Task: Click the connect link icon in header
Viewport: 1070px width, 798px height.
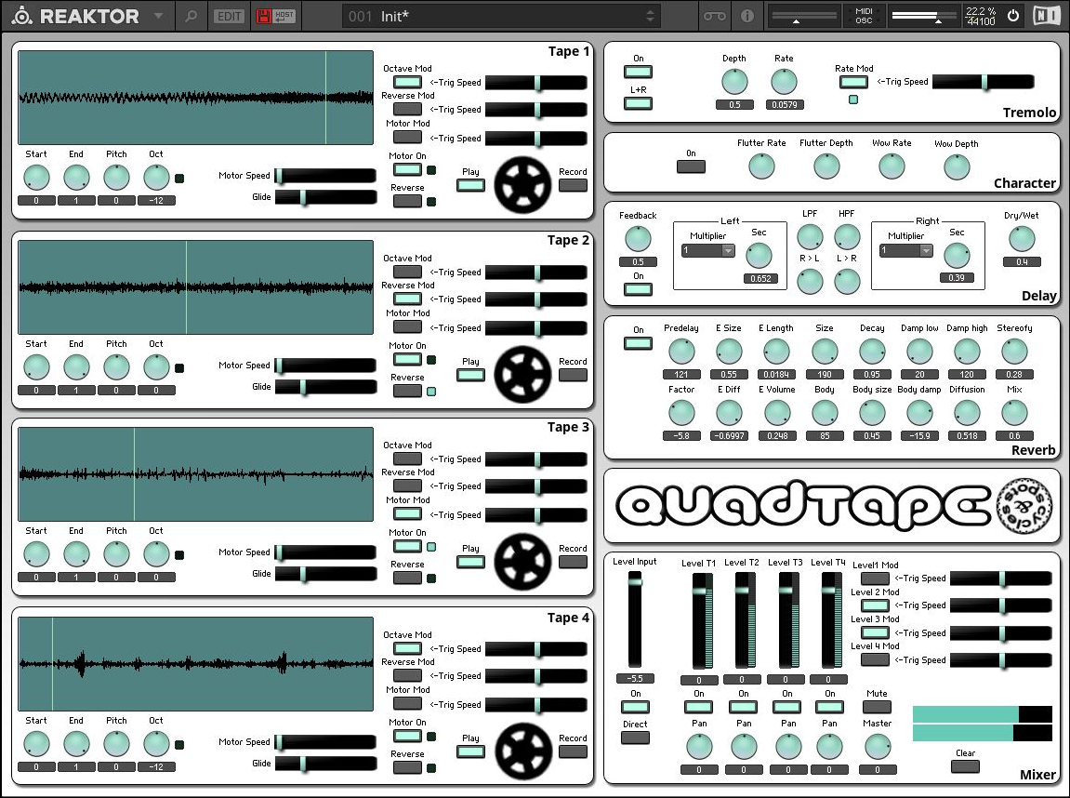Action: [x=715, y=16]
